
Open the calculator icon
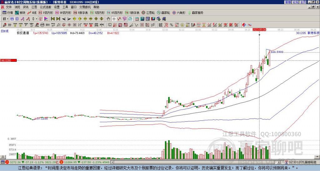coord(142,19)
